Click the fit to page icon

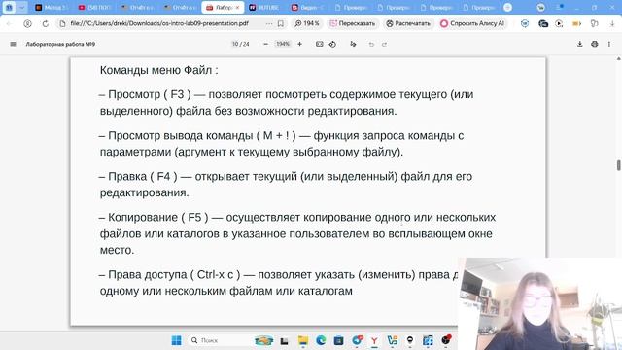tap(320, 44)
